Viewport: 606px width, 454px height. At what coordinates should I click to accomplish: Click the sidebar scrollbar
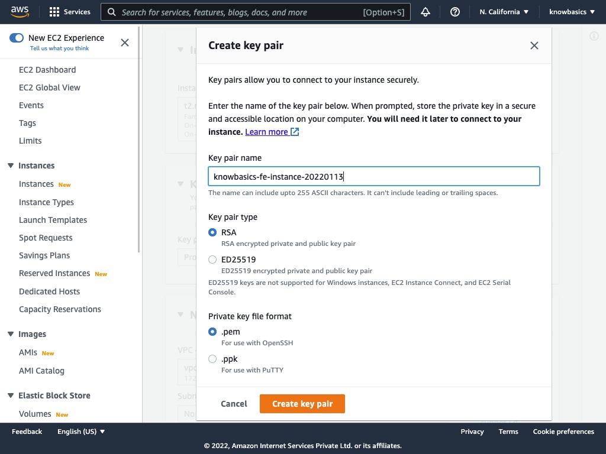pos(139,139)
